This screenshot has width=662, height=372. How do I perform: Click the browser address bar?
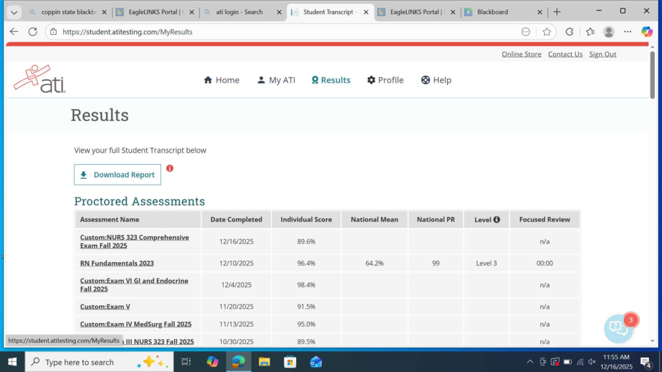(284, 32)
